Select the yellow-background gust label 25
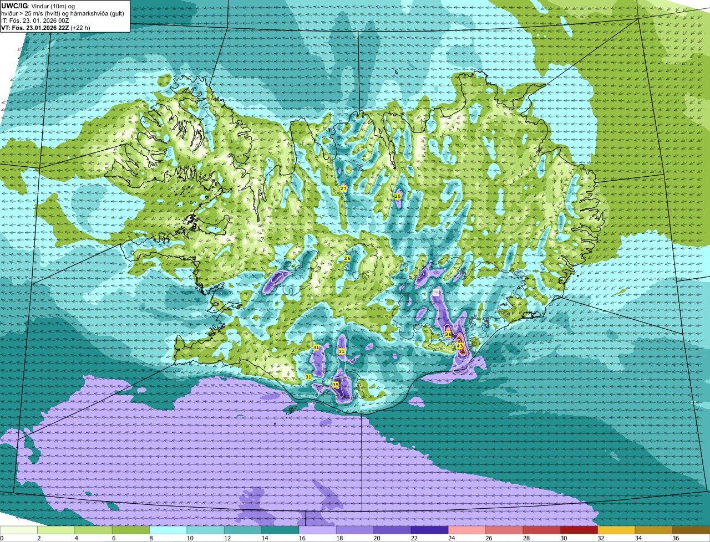The width and height of the screenshot is (710, 542). tap(398, 196)
